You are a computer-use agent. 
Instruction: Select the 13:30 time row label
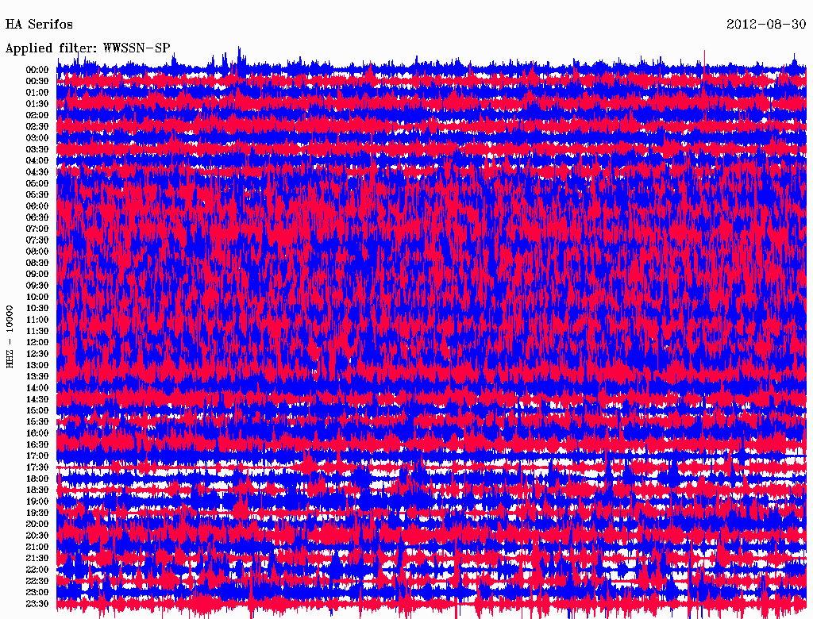37,376
